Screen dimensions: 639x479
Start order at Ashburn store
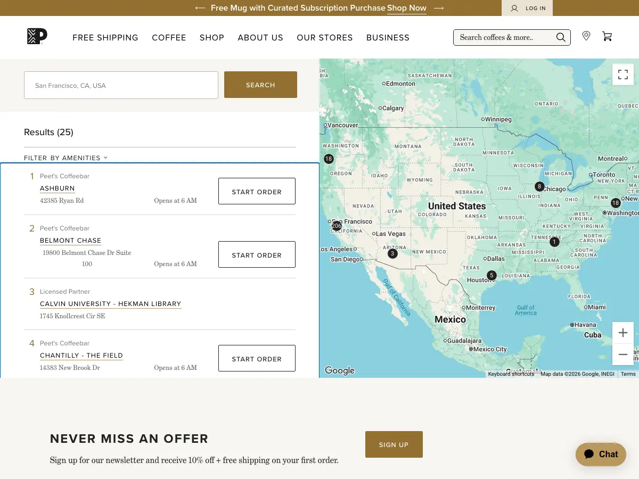click(x=257, y=191)
